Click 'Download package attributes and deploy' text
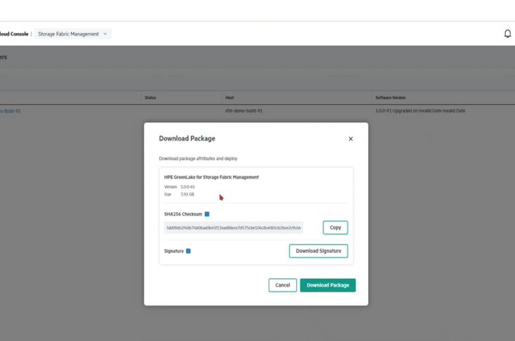The image size is (515, 341). point(198,159)
